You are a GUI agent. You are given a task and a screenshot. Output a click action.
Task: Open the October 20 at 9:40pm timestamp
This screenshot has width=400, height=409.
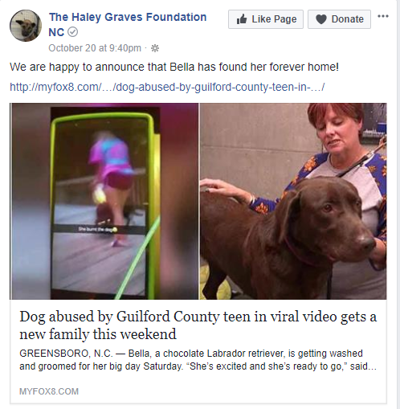coord(95,48)
